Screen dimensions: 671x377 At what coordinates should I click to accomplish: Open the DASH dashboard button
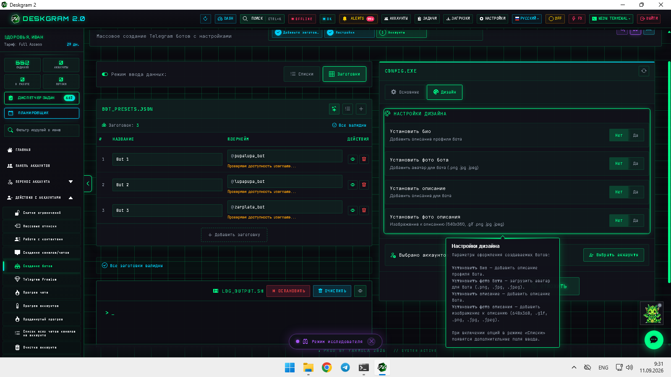[225, 19]
